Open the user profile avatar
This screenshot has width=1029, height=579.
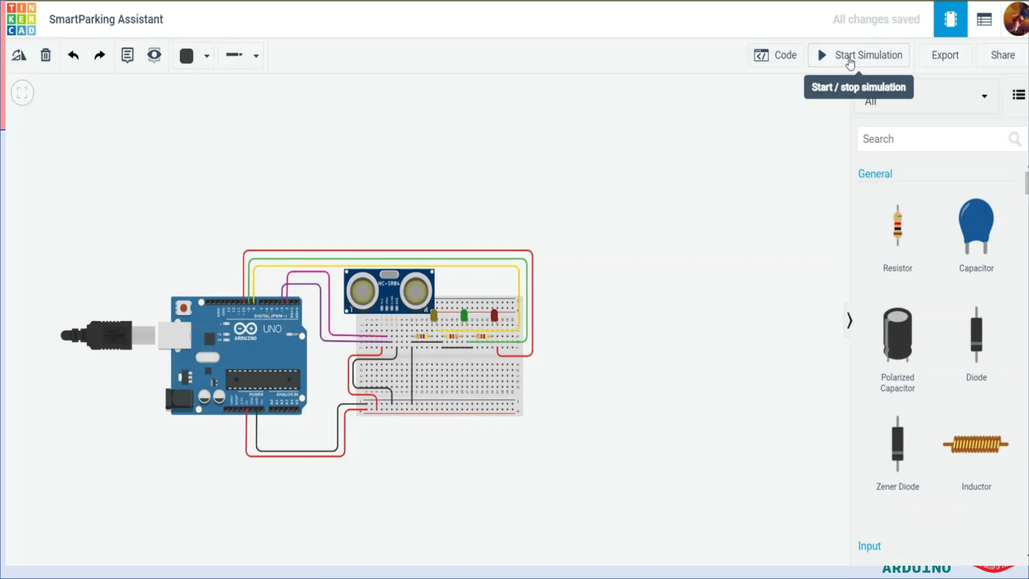click(1016, 19)
